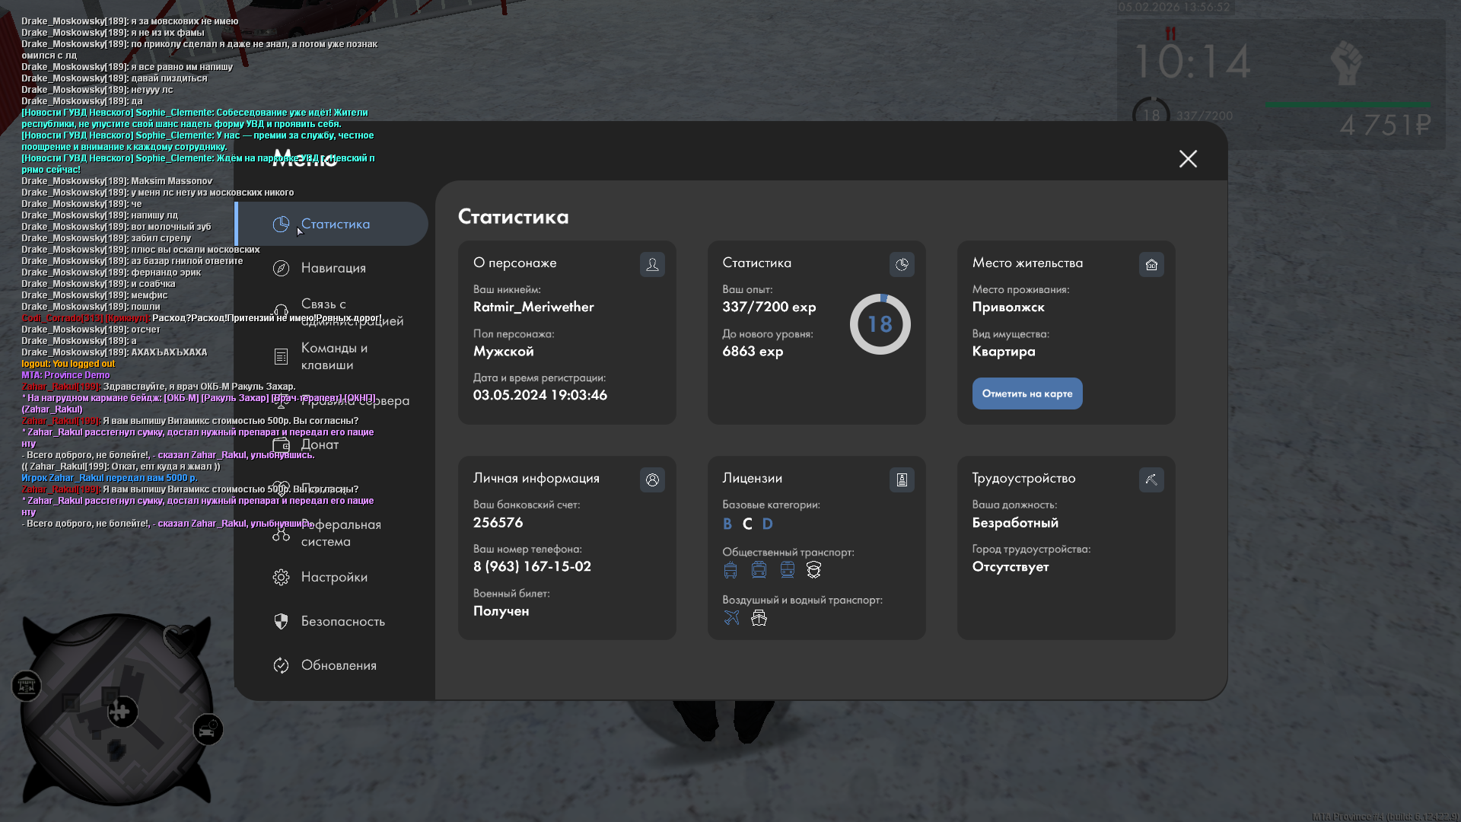Select the category D license letter
Viewport: 1461px width, 822px height.
click(x=767, y=524)
